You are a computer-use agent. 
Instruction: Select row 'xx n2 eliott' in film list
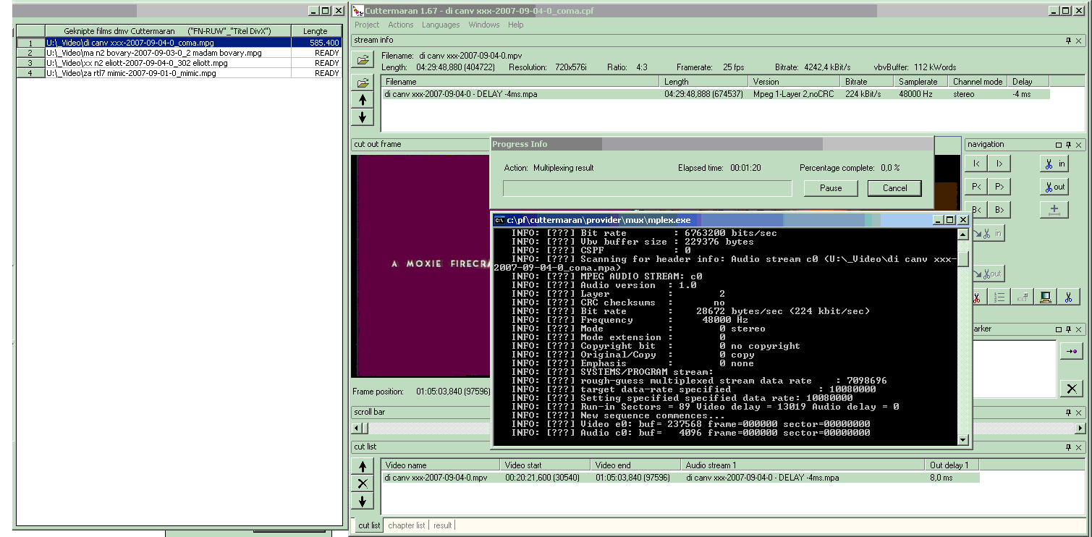[179, 63]
